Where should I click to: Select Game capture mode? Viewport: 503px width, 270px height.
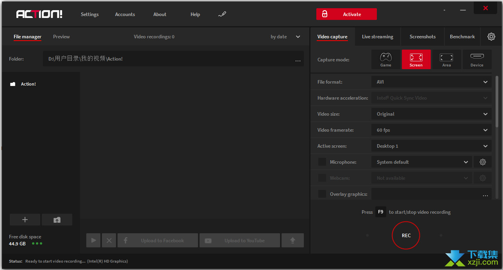click(x=385, y=59)
